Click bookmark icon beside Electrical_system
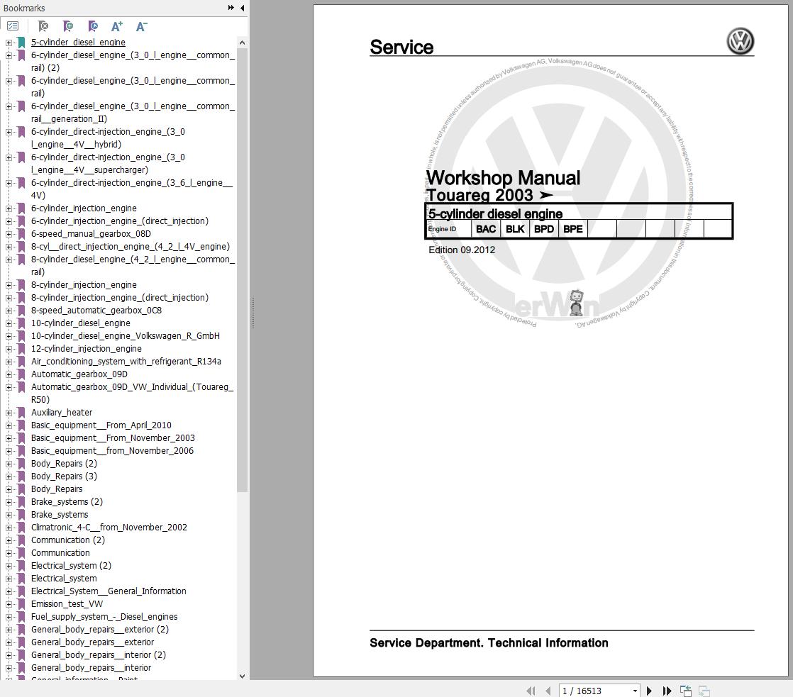Screen dimensions: 793x697 [x=21, y=578]
